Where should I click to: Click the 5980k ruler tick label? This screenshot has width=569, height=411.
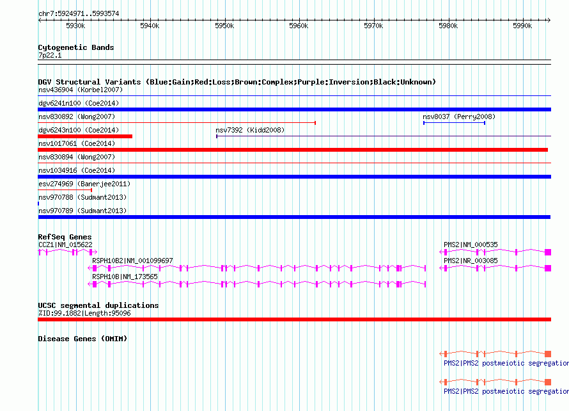448,26
